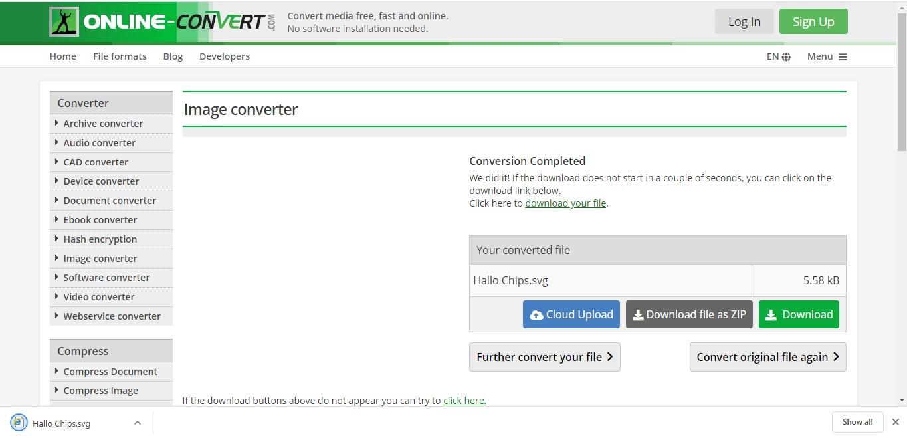Expand the Document converter entry
The width and height of the screenshot is (907, 438).
click(x=111, y=201)
